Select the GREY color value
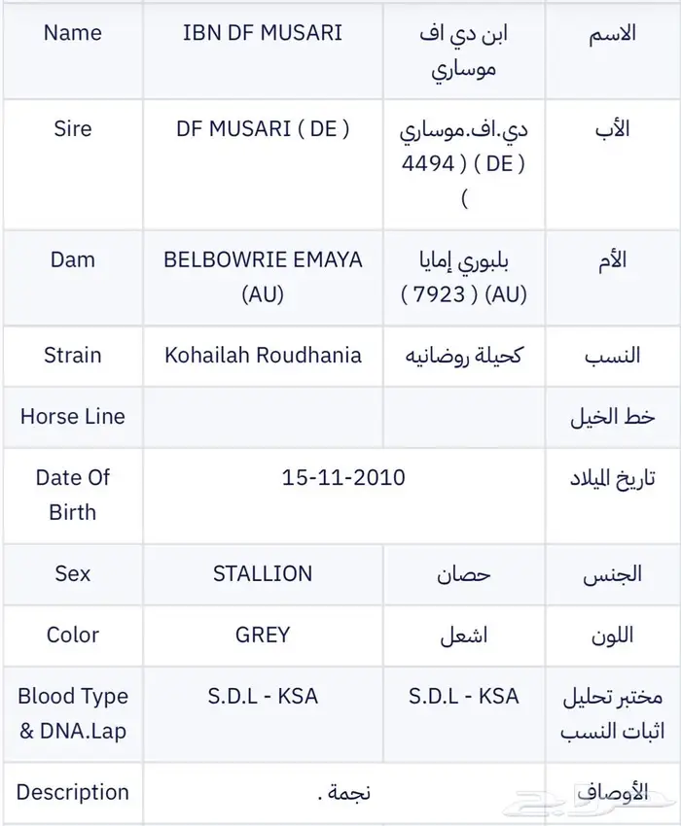Screen dimensions: 681x826 click(x=263, y=635)
